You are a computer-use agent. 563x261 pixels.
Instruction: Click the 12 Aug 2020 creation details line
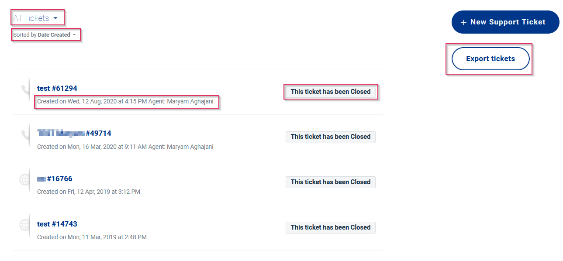[125, 101]
